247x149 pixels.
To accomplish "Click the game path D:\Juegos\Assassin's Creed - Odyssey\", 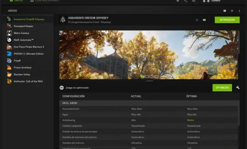I will tap(90, 22).
